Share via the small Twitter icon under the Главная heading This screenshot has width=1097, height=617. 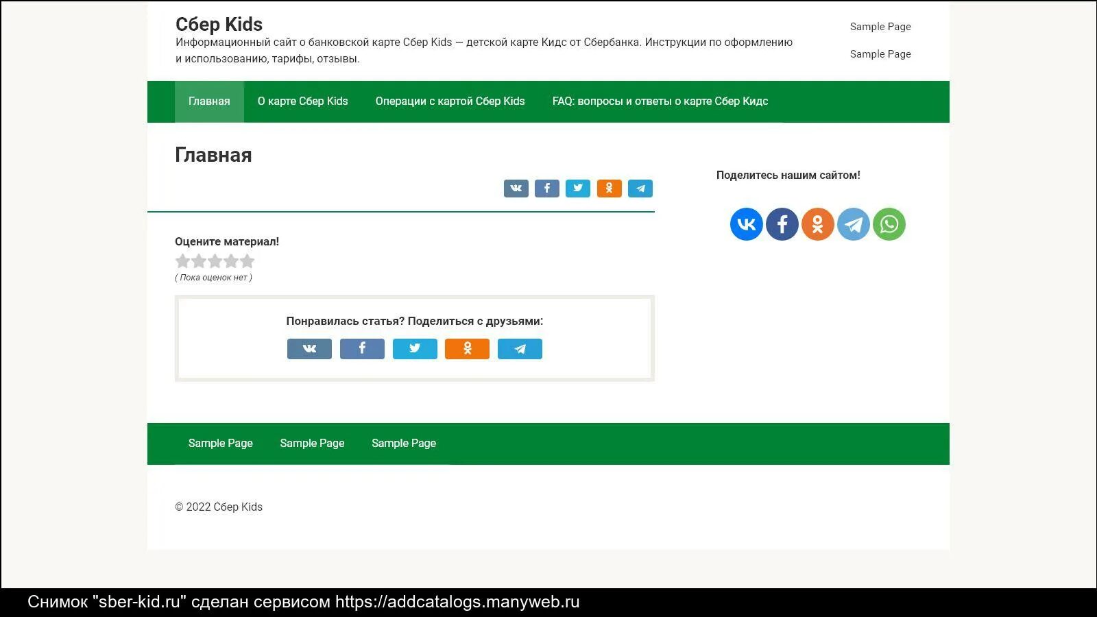pyautogui.click(x=578, y=189)
